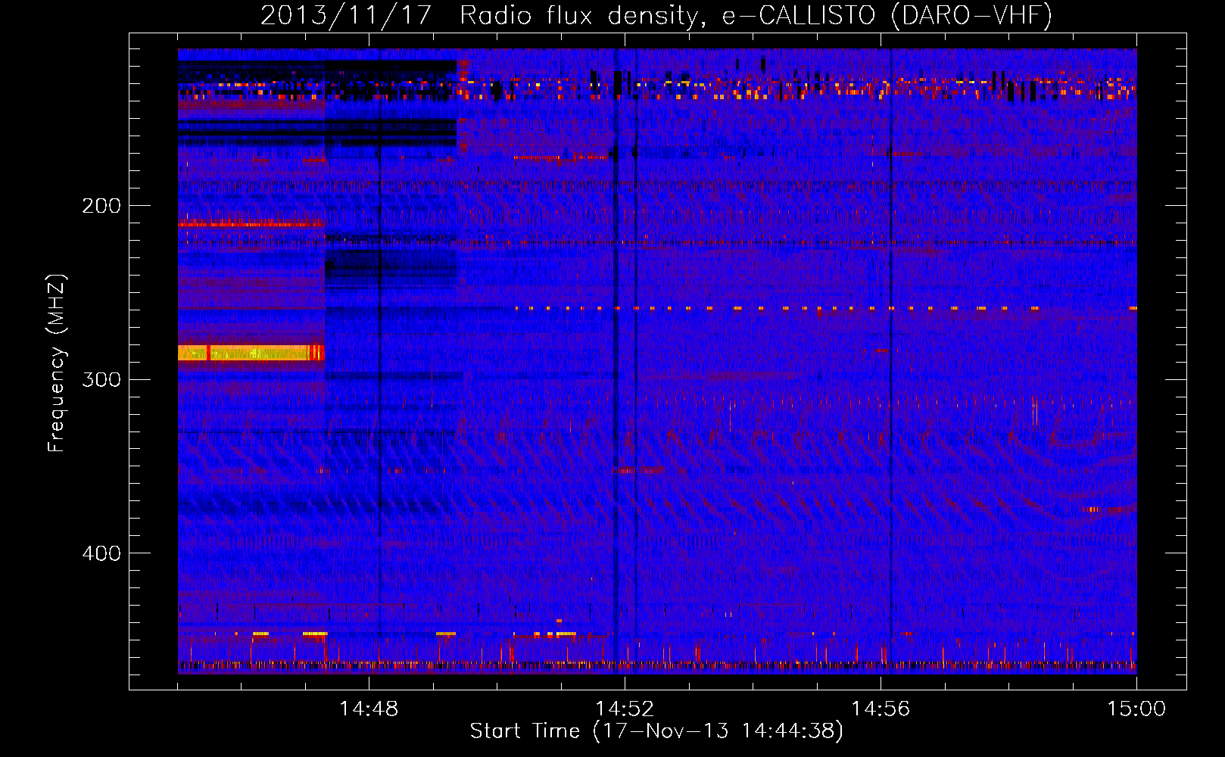Click the 15:00 time tick label
The height and width of the screenshot is (757, 1225).
[x=1136, y=709]
